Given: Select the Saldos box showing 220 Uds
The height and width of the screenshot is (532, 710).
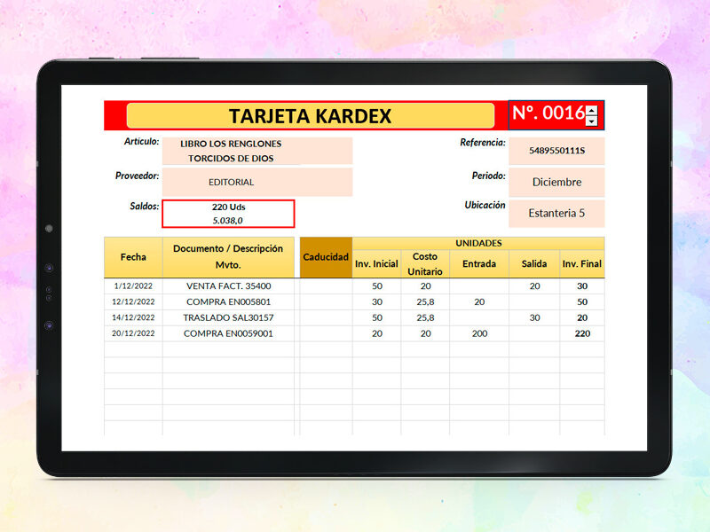Looking at the screenshot, I should click(x=228, y=214).
